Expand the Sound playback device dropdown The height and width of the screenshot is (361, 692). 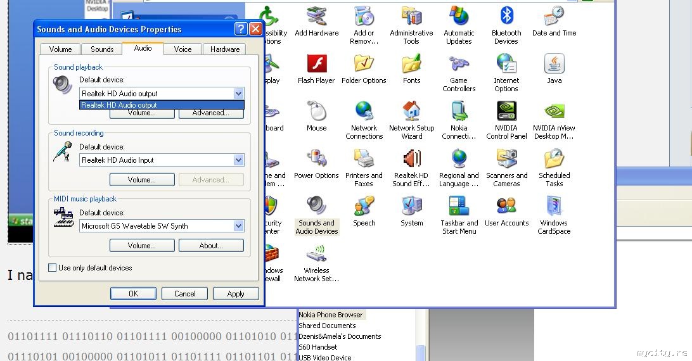239,94
